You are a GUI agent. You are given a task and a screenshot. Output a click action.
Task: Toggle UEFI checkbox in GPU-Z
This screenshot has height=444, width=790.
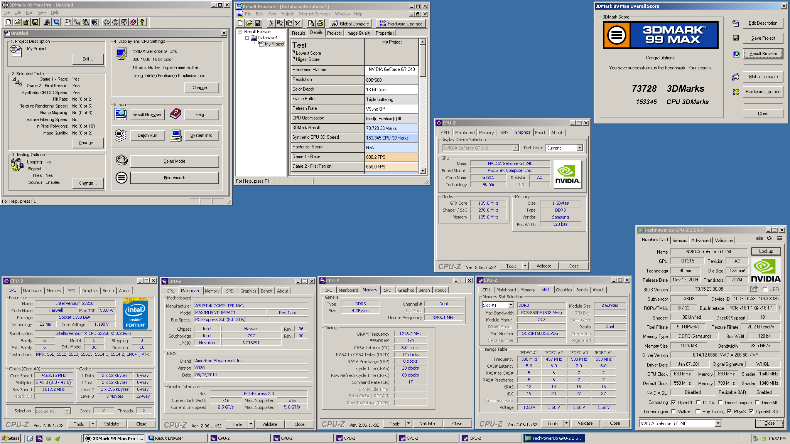pos(765,289)
